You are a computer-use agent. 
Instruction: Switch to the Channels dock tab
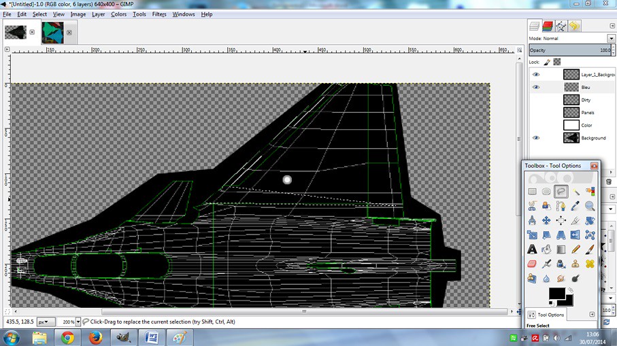pos(548,26)
